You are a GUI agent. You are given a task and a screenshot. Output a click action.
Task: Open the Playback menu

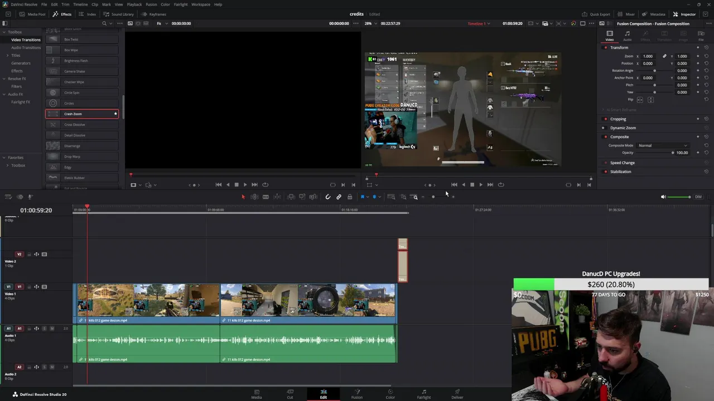[134, 4]
